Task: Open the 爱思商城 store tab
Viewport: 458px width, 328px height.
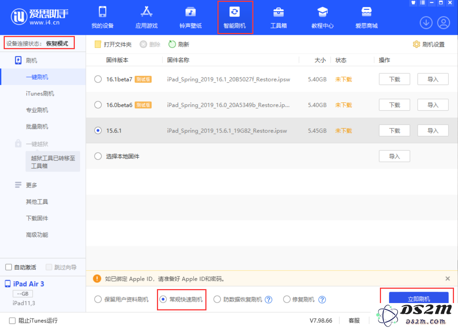Action: (x=366, y=17)
